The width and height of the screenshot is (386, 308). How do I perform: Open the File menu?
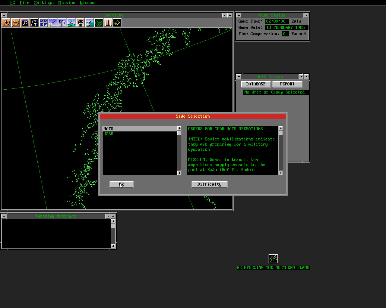25,2
